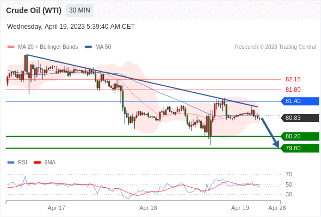The image size is (321, 217).
Task: Click the Apr 17 date axis label
Action: (56, 208)
